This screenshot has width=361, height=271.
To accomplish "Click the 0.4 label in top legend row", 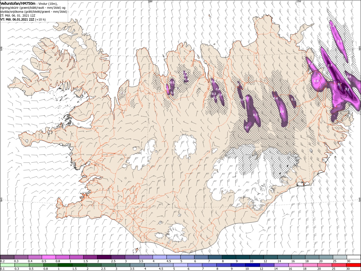I will pos(30,261).
